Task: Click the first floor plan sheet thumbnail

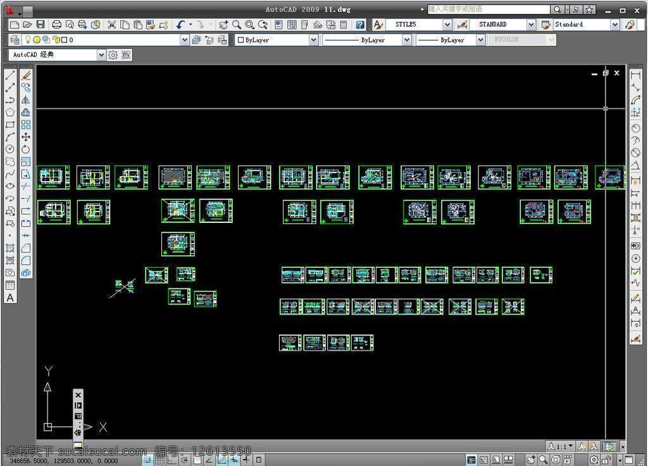Action: [53, 177]
